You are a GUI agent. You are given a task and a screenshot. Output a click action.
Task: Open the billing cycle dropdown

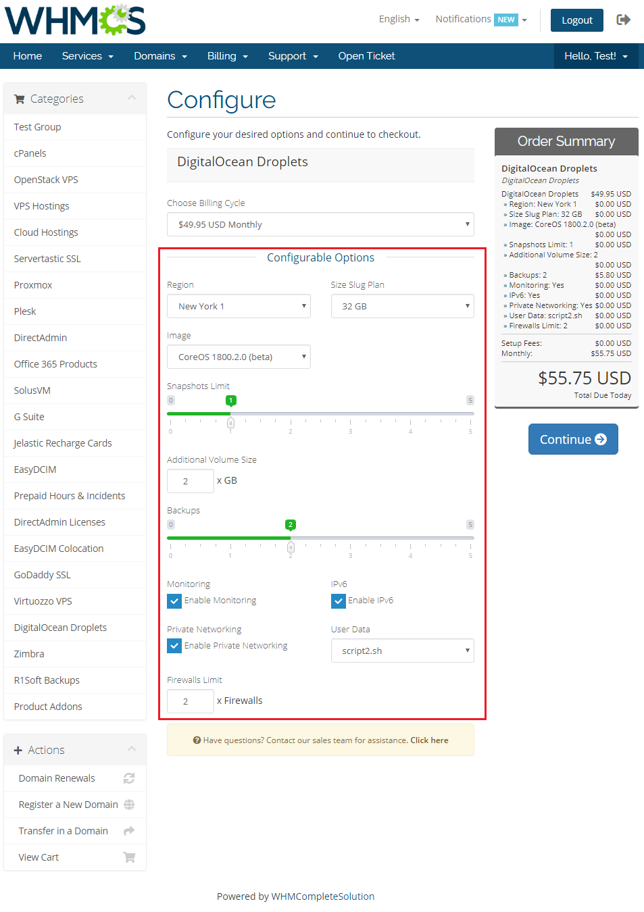320,224
